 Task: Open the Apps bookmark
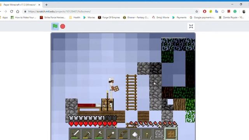coord(4,17)
